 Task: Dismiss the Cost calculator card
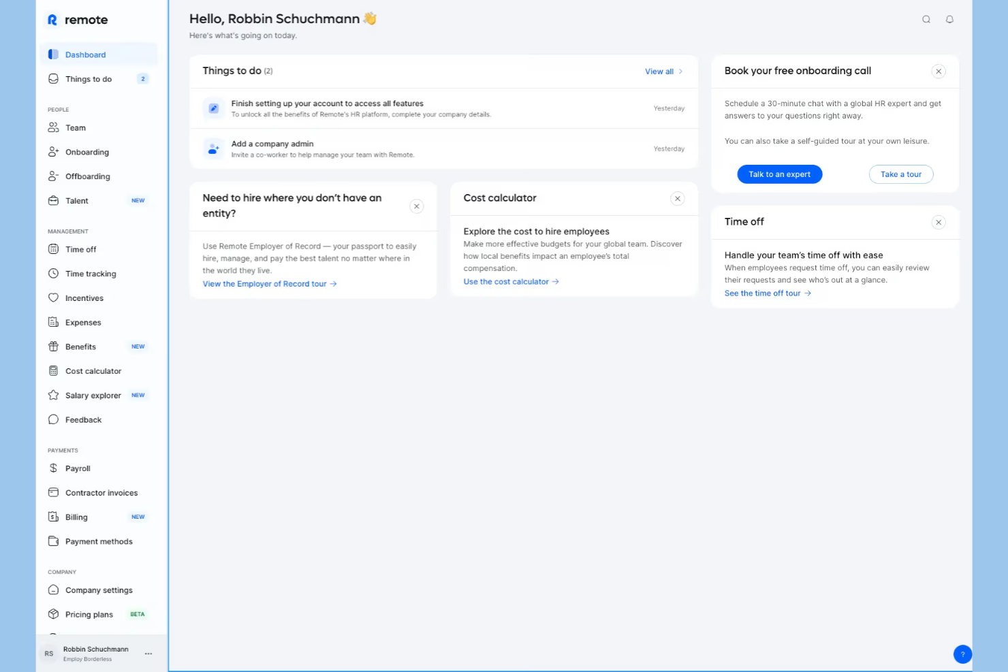coord(677,199)
